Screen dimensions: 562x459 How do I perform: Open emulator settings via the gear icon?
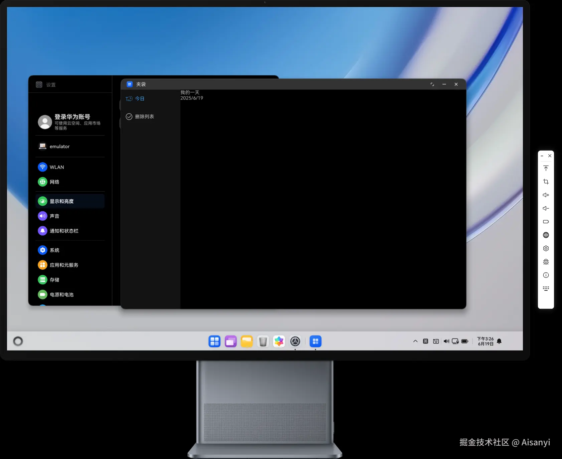(x=546, y=248)
